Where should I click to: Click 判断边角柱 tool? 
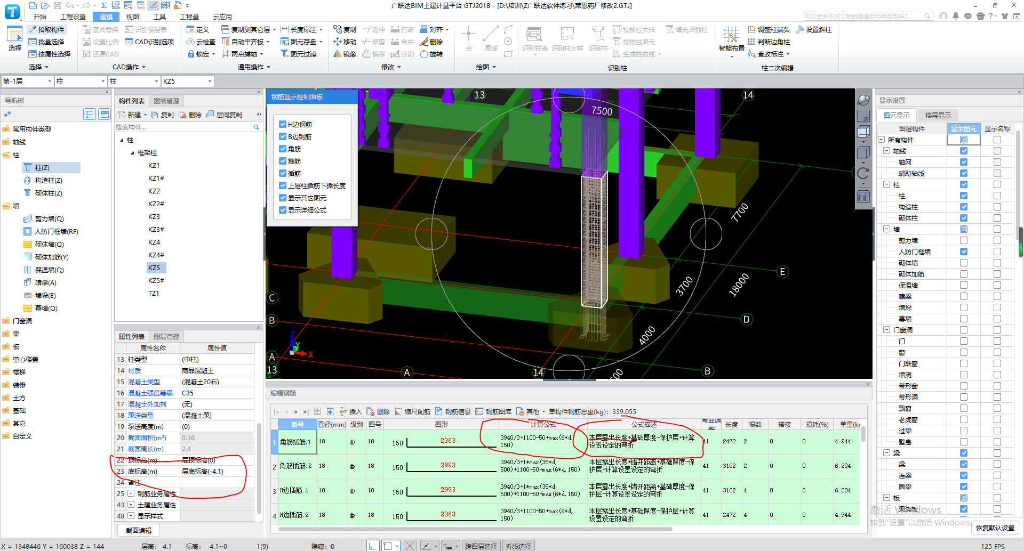click(x=769, y=42)
